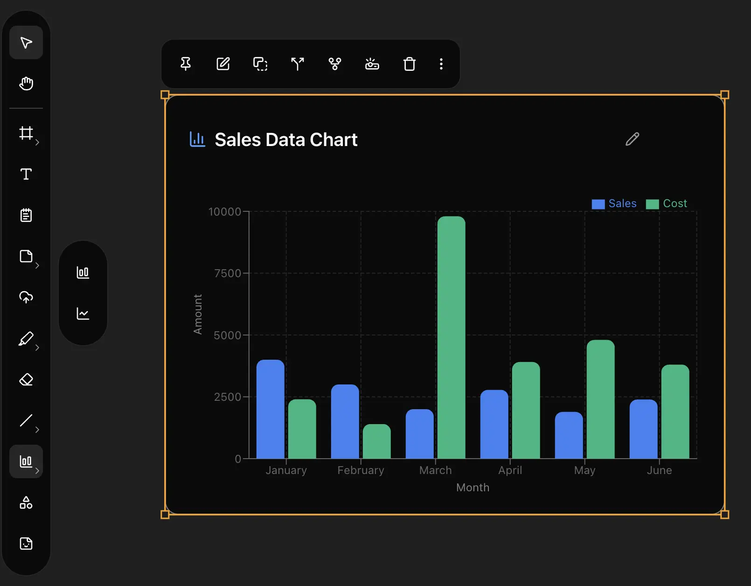Choose the eraser tool
This screenshot has width=751, height=586.
[26, 380]
